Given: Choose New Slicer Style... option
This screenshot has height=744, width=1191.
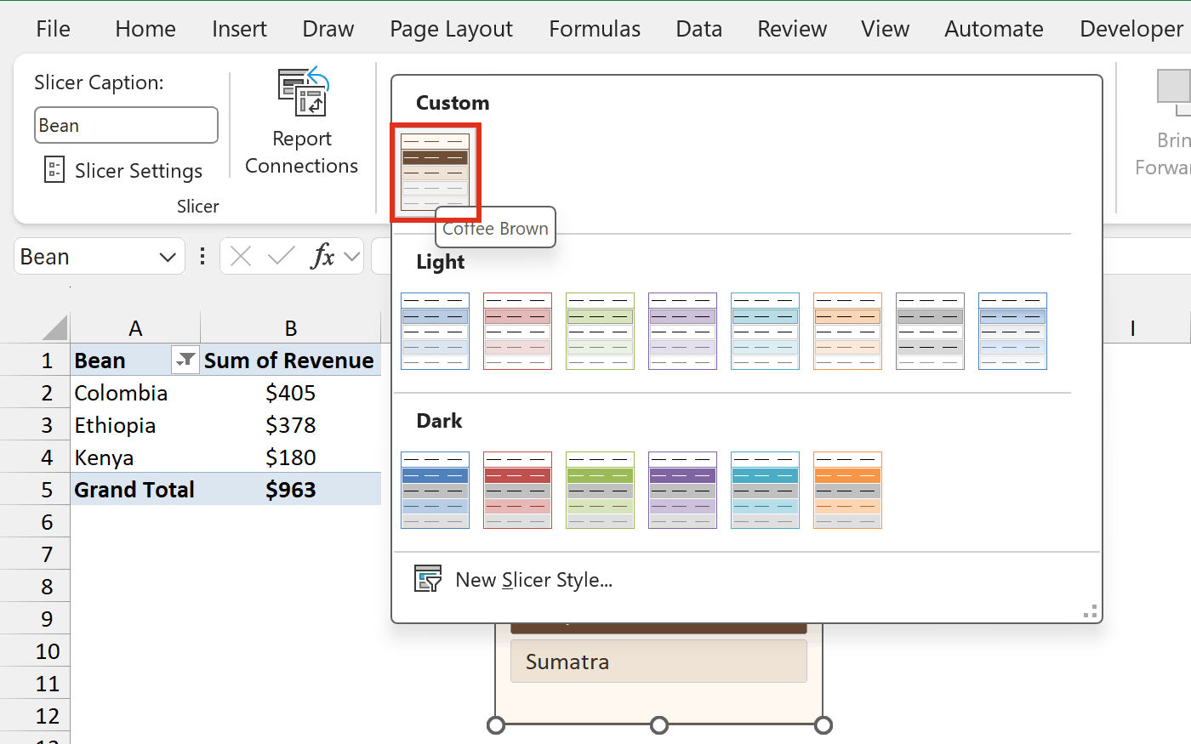Looking at the screenshot, I should 534,580.
